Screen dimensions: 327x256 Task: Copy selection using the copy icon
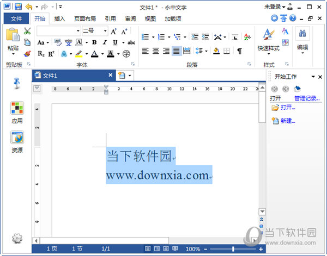click(x=27, y=42)
